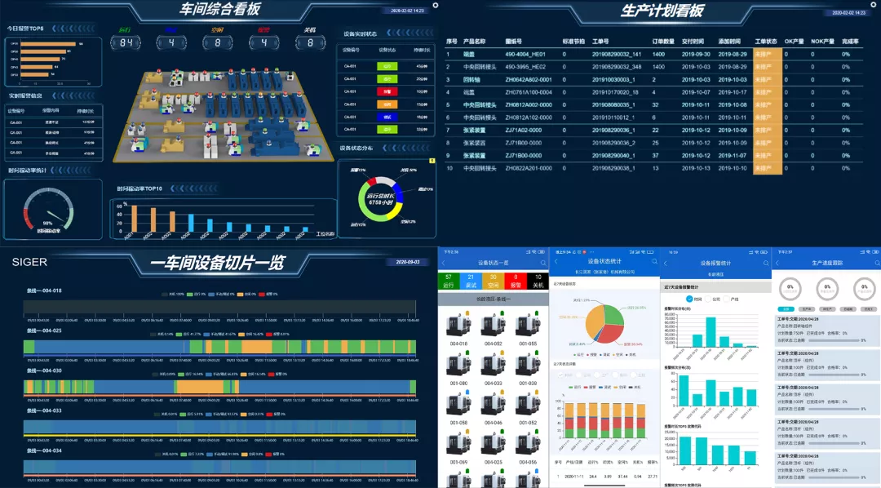Tap the back arrow on 生产进度跟踪
This screenshot has width=881, height=488.
click(x=778, y=263)
